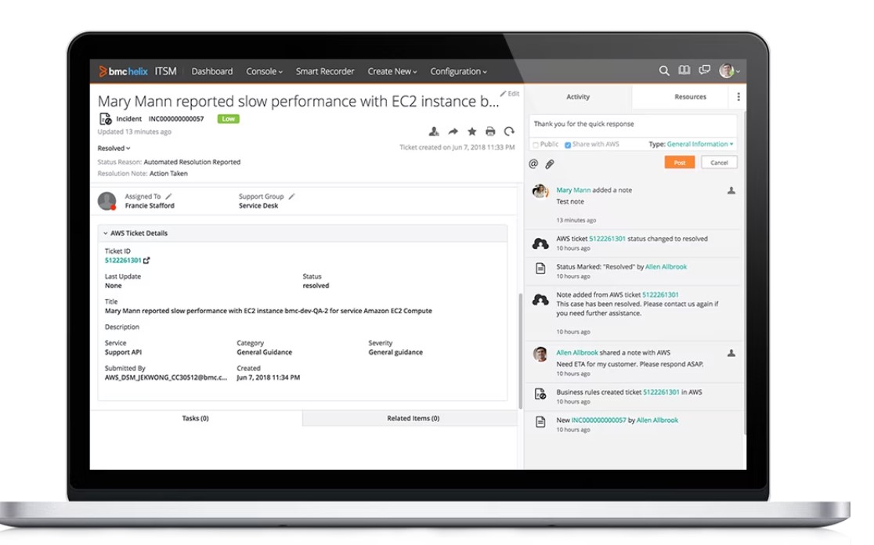This screenshot has height=545, width=874.
Task: Click the paperclip attachment icon
Action: coord(550,164)
